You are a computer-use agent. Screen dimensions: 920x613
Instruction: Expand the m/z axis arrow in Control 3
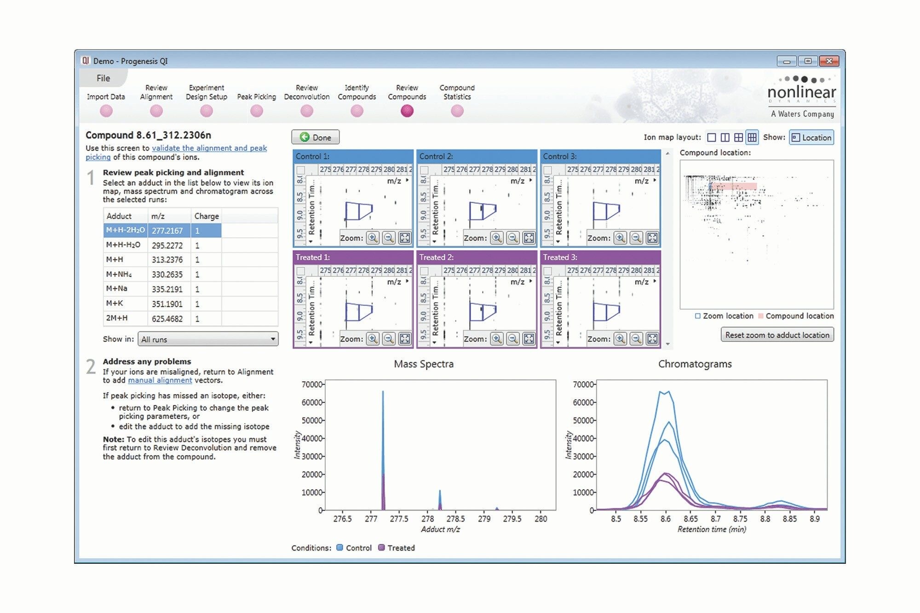[655, 180]
